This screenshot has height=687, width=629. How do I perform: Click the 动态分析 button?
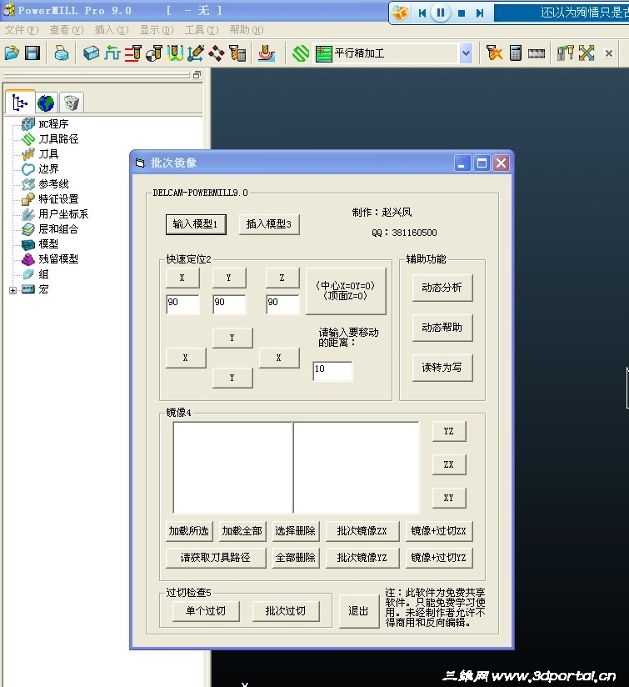[x=442, y=288]
